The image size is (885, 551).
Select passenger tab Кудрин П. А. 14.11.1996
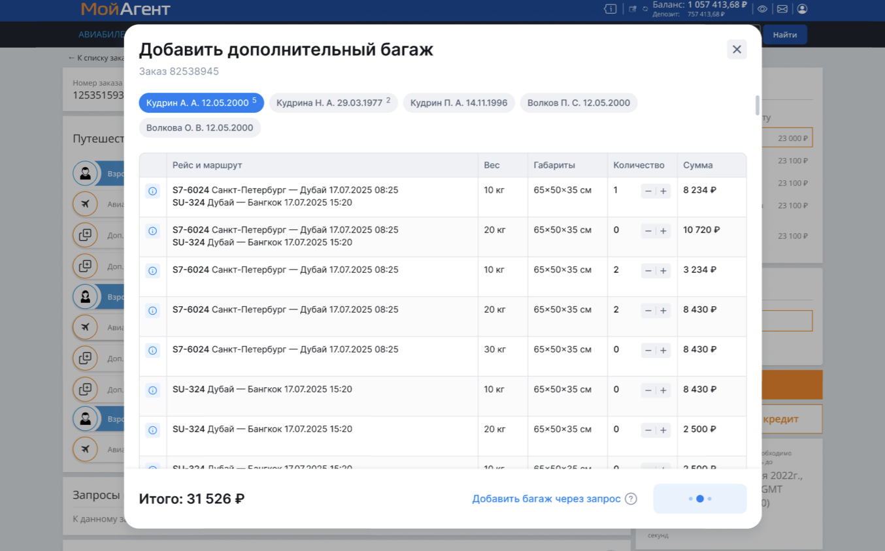[459, 103]
